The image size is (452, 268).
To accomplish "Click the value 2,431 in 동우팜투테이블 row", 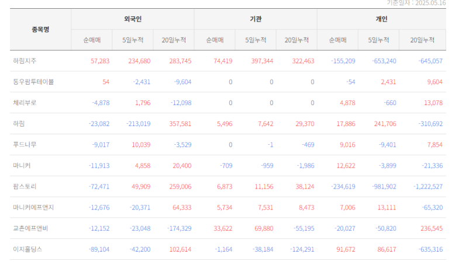I will click(x=388, y=82).
